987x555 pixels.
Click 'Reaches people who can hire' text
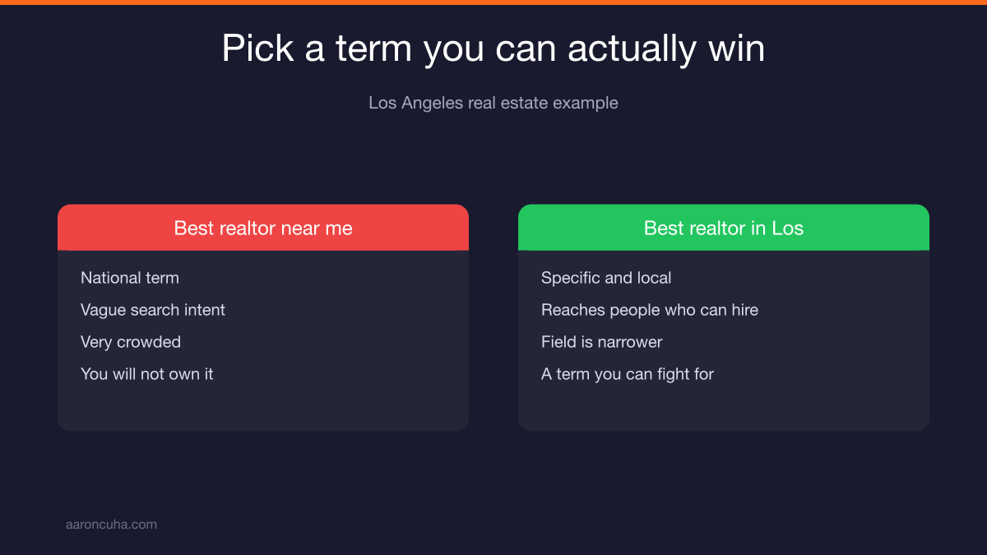650,310
